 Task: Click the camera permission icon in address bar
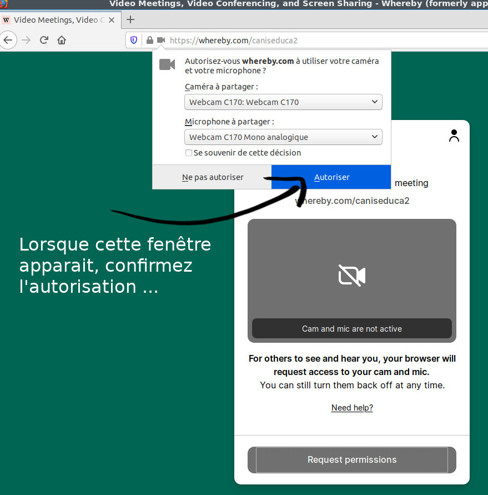tap(161, 40)
